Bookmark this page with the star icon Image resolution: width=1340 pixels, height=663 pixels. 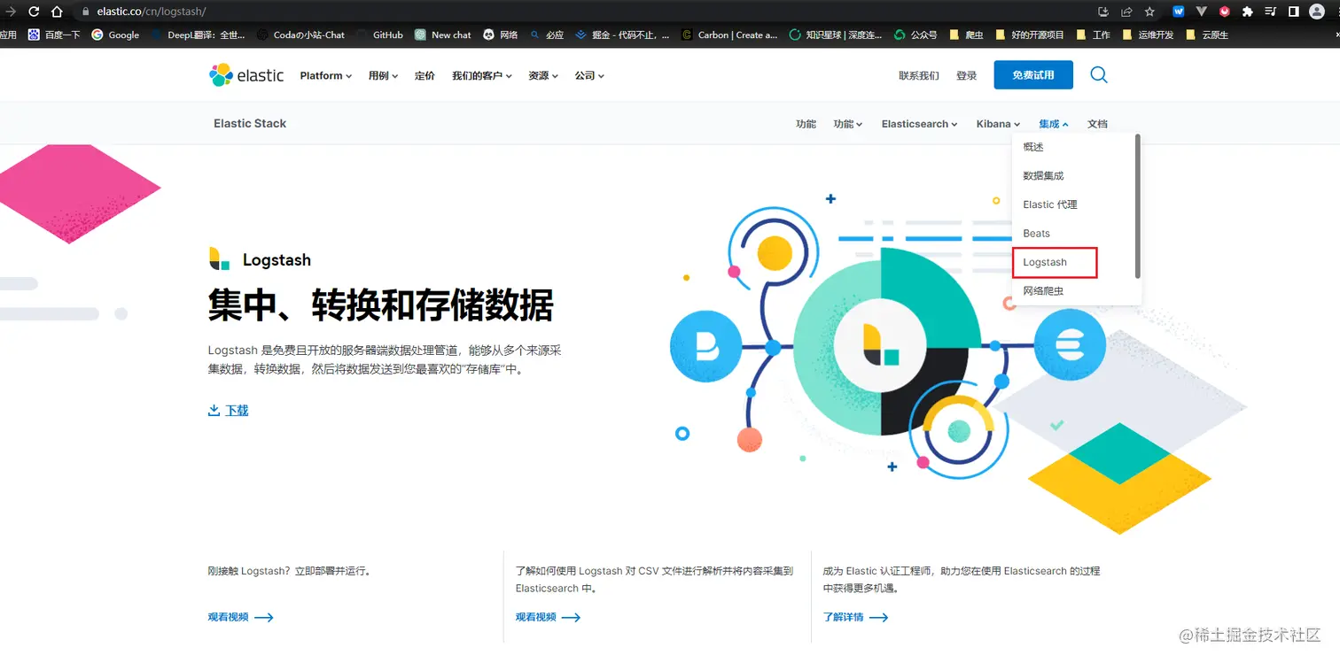pyautogui.click(x=1149, y=12)
